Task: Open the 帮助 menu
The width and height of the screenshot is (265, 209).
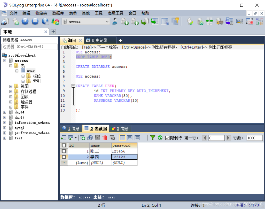Action: point(145,13)
